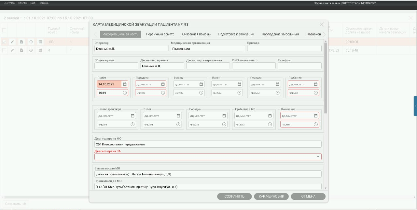Open the calendar icon for Посадка next to Прибытие в МО
This screenshot has height=210, width=417.
[x=224, y=116]
